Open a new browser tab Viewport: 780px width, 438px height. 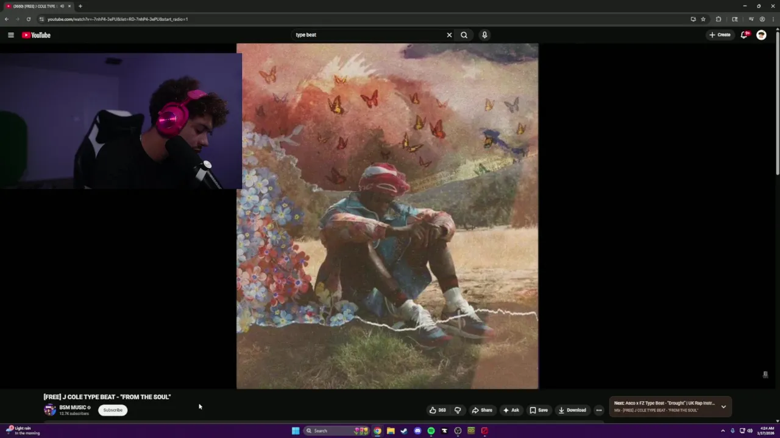coord(80,6)
